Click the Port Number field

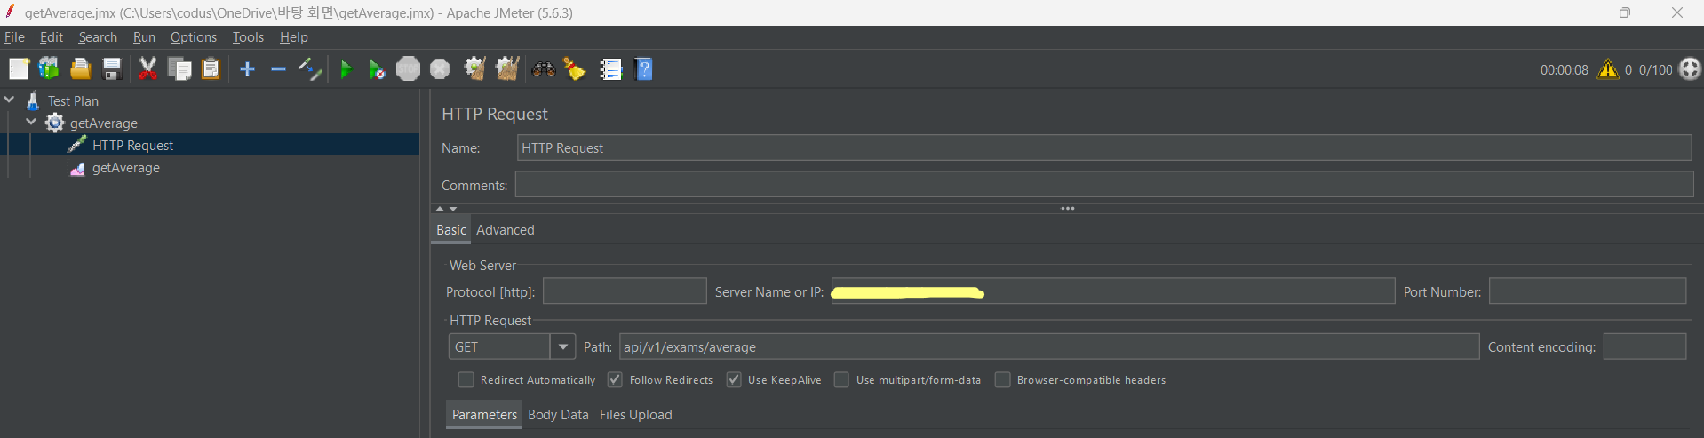tap(1588, 291)
